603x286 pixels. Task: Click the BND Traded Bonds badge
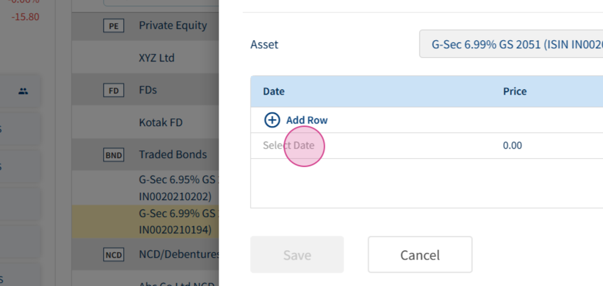click(114, 155)
